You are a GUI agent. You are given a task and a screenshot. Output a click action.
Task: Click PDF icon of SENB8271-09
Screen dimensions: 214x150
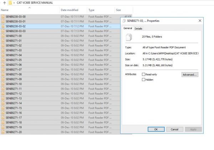3,79
